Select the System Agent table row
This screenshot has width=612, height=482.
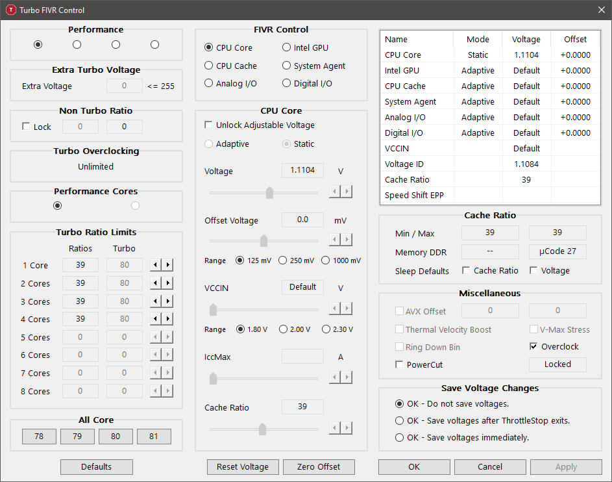click(490, 101)
